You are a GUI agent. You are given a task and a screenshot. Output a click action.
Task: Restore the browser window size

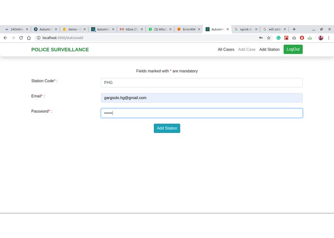pos(322,29)
